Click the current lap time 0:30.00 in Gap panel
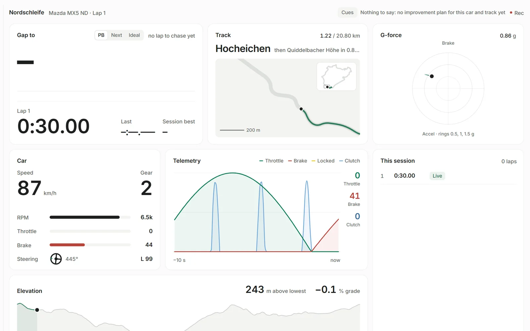Viewport: 530px width, 331px height. pyautogui.click(x=53, y=126)
